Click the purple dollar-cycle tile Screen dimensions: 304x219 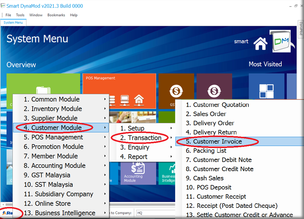click(214, 91)
